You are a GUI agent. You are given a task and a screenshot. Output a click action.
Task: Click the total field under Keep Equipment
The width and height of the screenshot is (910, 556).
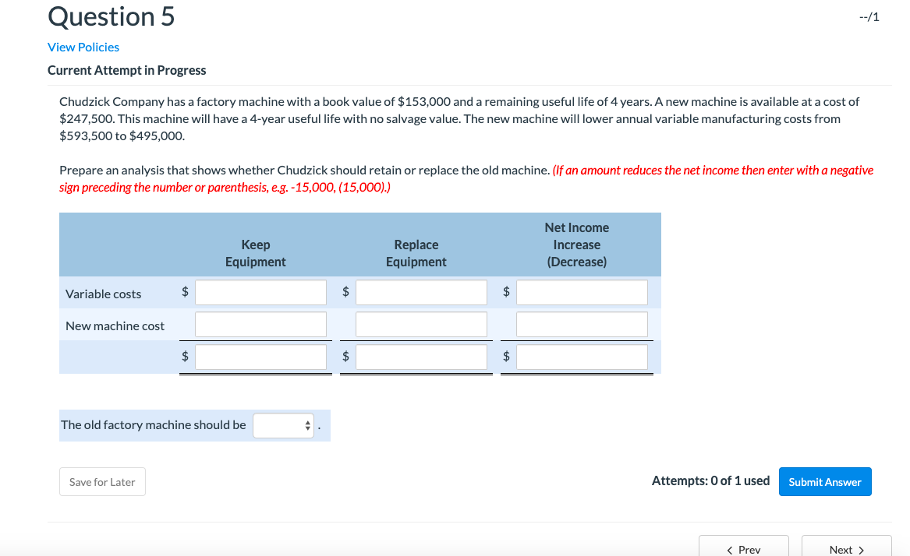(260, 357)
